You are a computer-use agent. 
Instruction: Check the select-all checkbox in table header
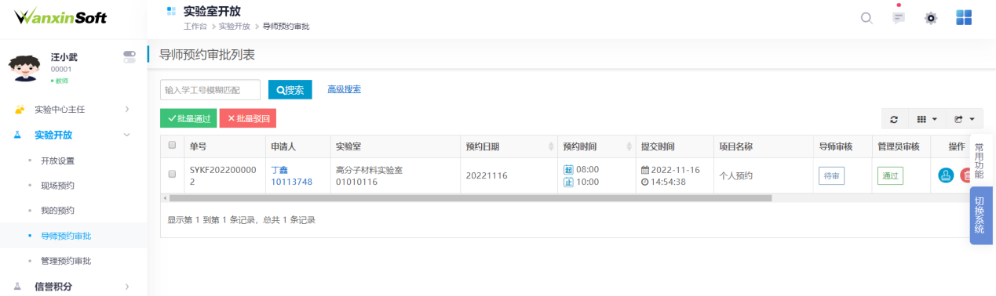point(172,146)
